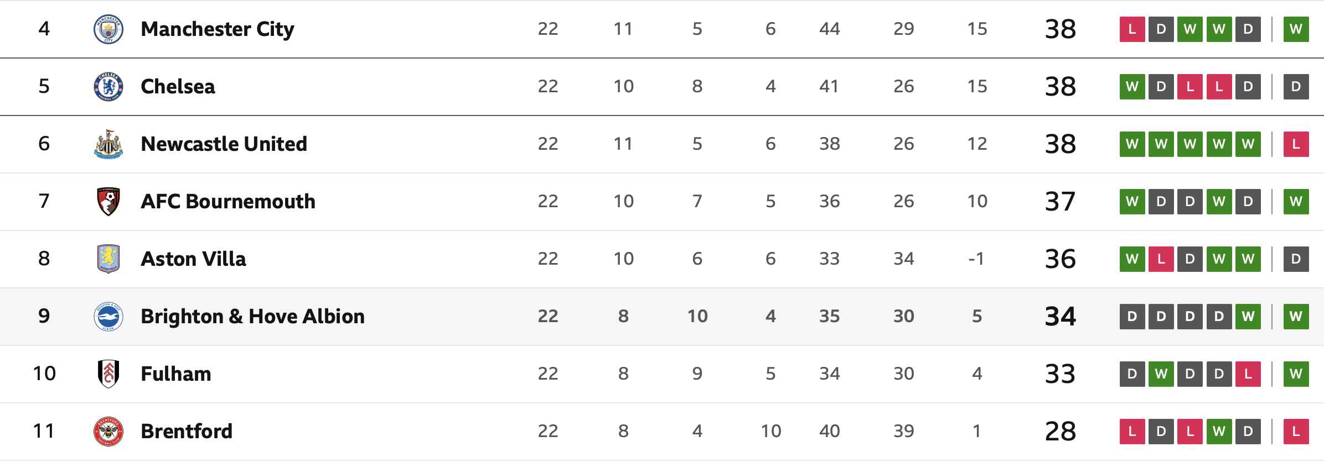Select Aston Villa's red L form badge

click(x=1161, y=259)
